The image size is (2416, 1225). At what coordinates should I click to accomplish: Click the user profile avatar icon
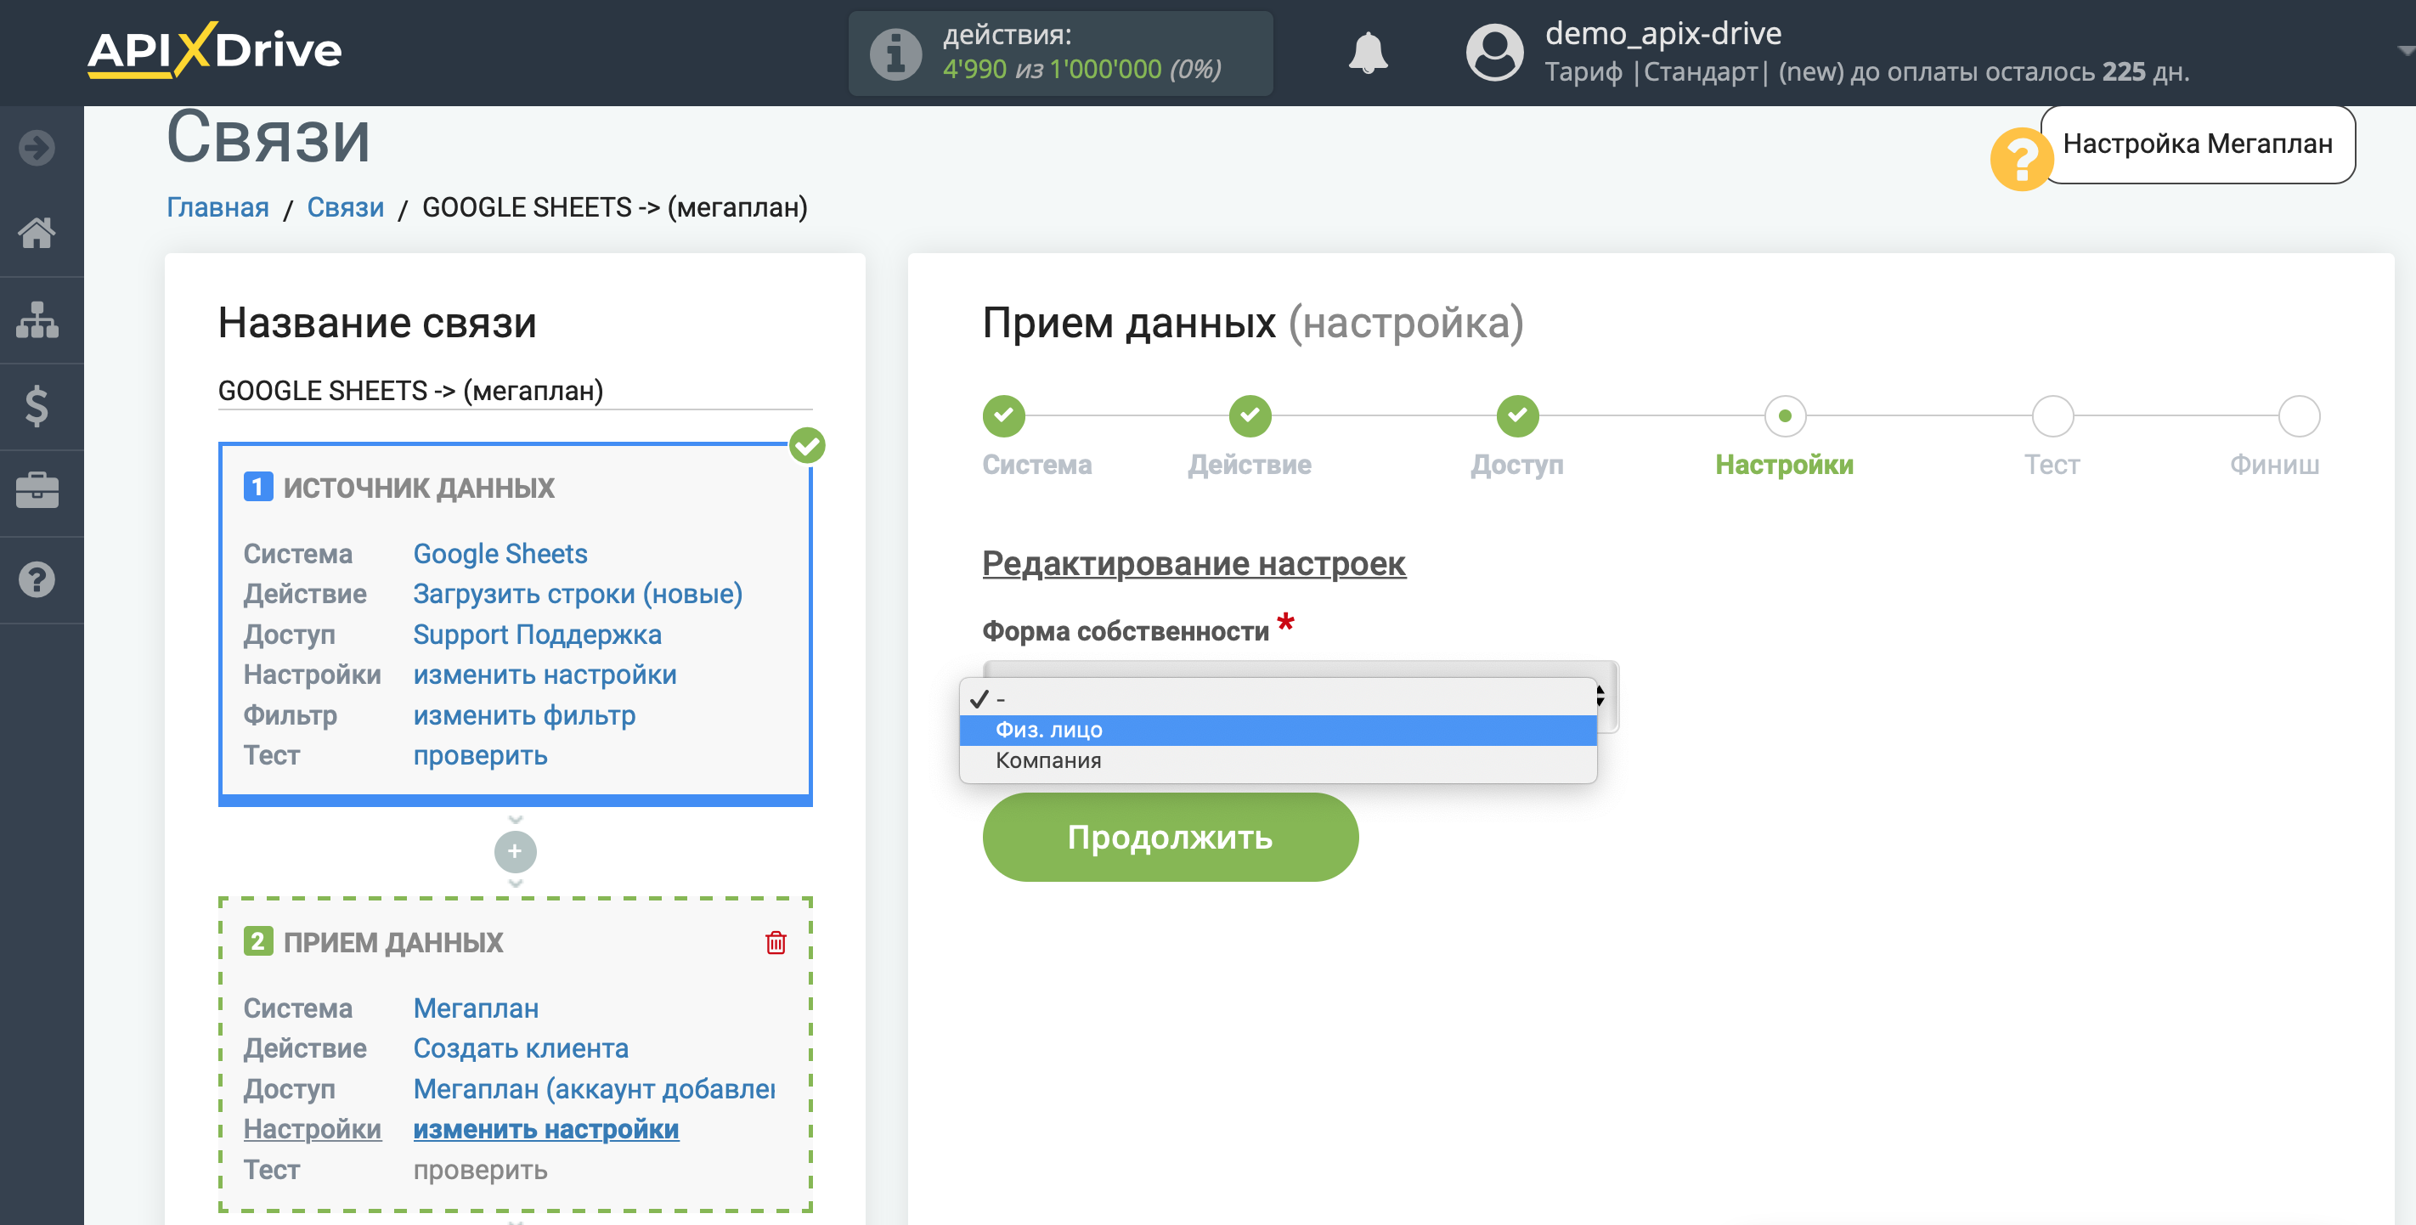(1494, 53)
